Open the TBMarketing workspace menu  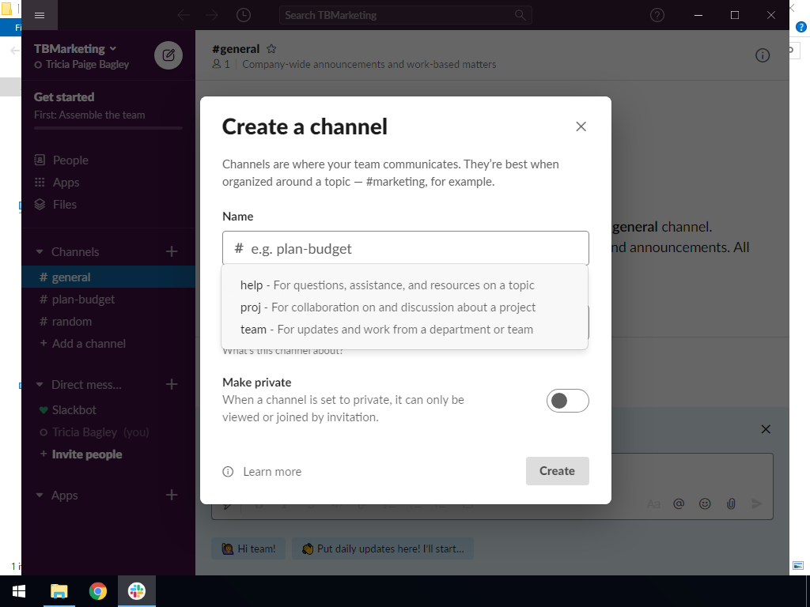pyautogui.click(x=75, y=48)
